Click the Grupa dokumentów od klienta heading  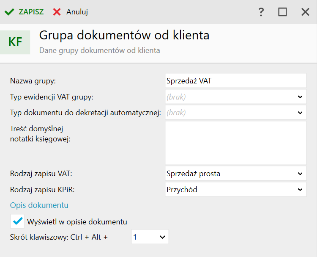(124, 35)
